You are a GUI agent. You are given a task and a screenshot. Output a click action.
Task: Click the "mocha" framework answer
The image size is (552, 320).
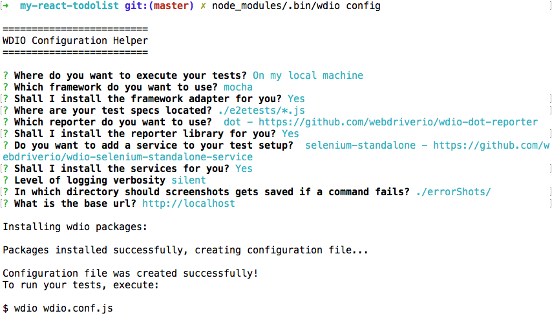point(238,87)
